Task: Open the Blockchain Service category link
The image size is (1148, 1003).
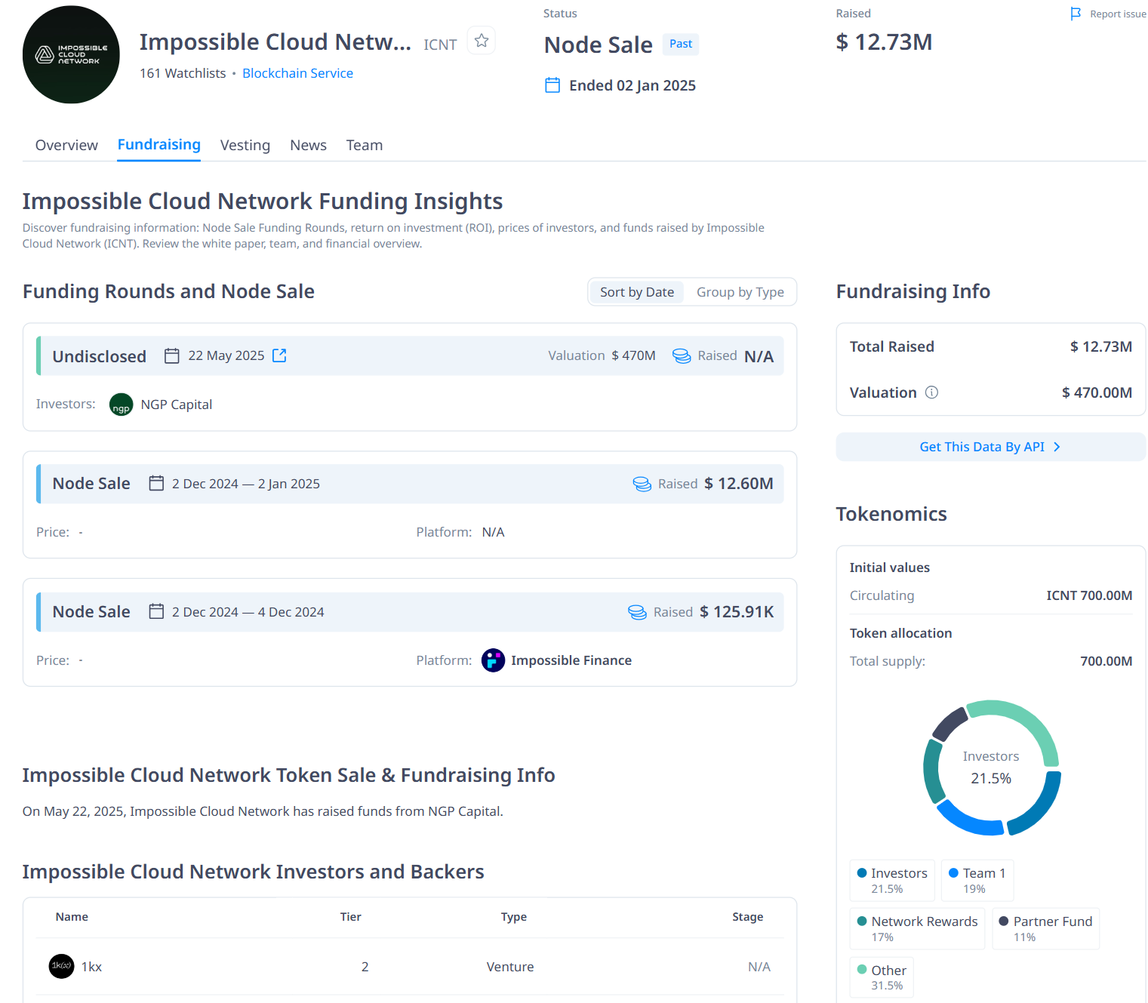Action: pyautogui.click(x=297, y=73)
